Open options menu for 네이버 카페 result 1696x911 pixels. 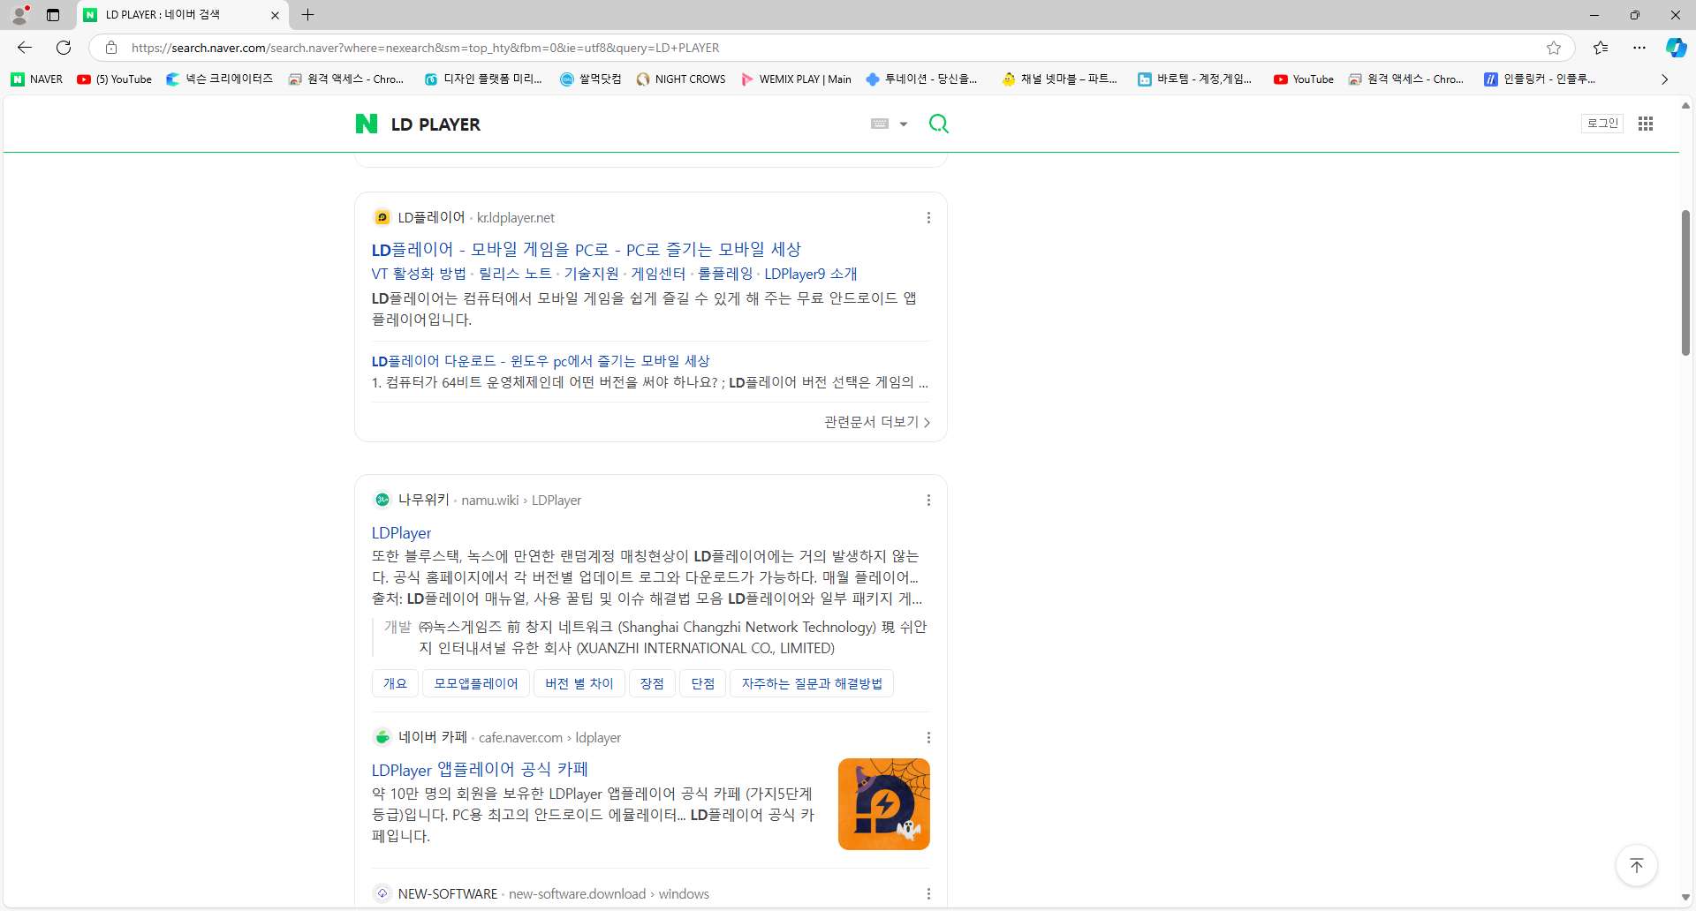pos(928,738)
